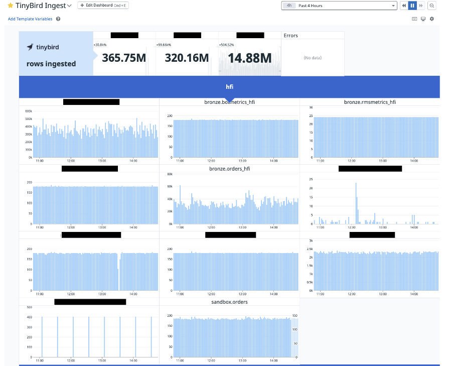Viewport: 449px width, 366px height.
Task: Open the Add Template Variables link
Action: [x=30, y=19]
